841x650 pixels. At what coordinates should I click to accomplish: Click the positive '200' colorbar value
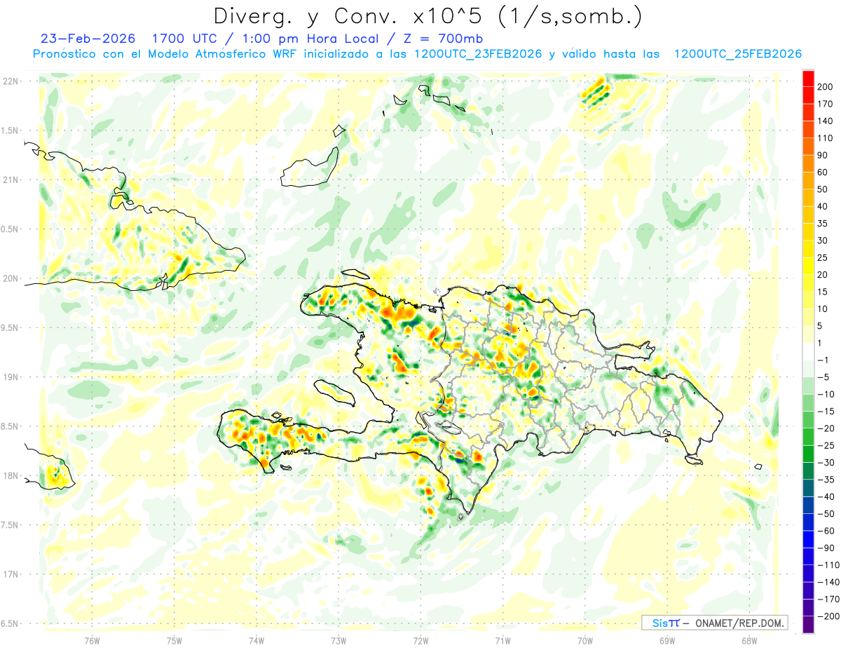(x=826, y=87)
